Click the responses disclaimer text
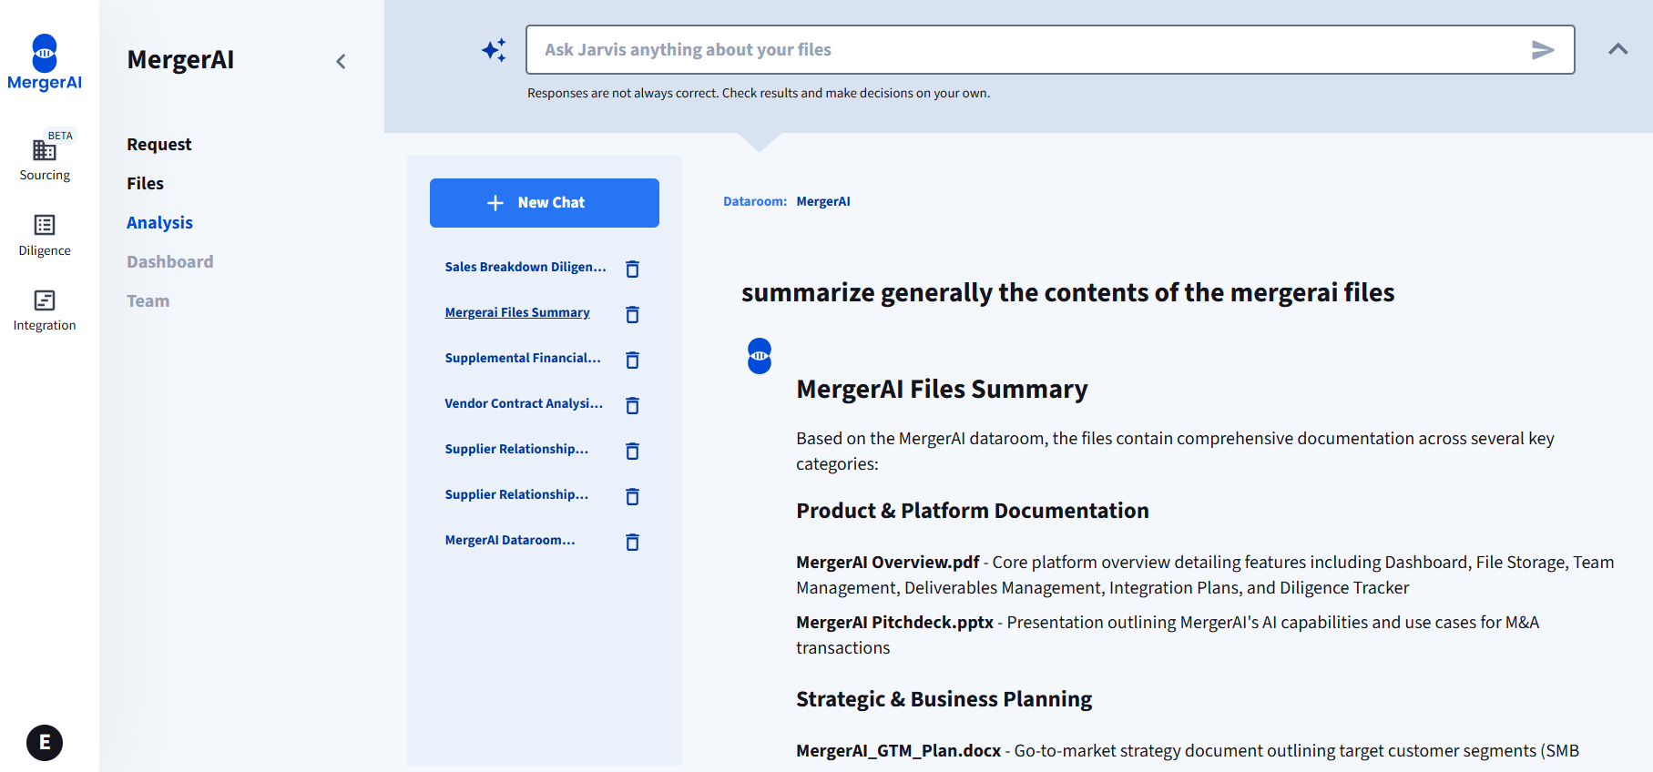Screen dimensions: 1653x772 759,93
